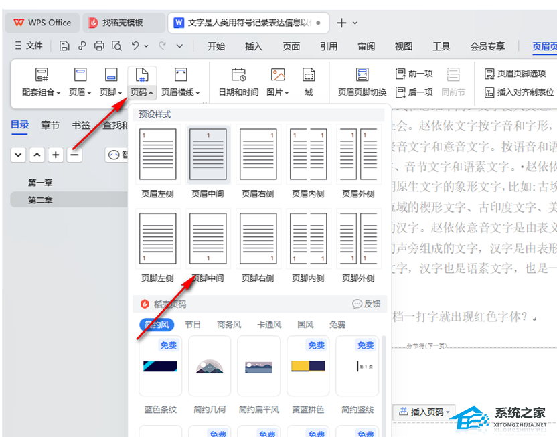Select the 第二章 outline entry

[40, 199]
